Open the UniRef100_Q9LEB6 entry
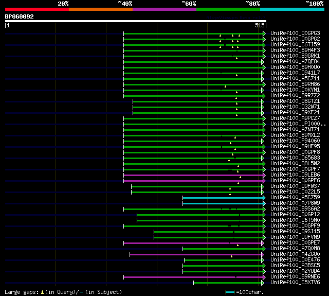Viewport: 329px width, 296px height. coord(295,175)
